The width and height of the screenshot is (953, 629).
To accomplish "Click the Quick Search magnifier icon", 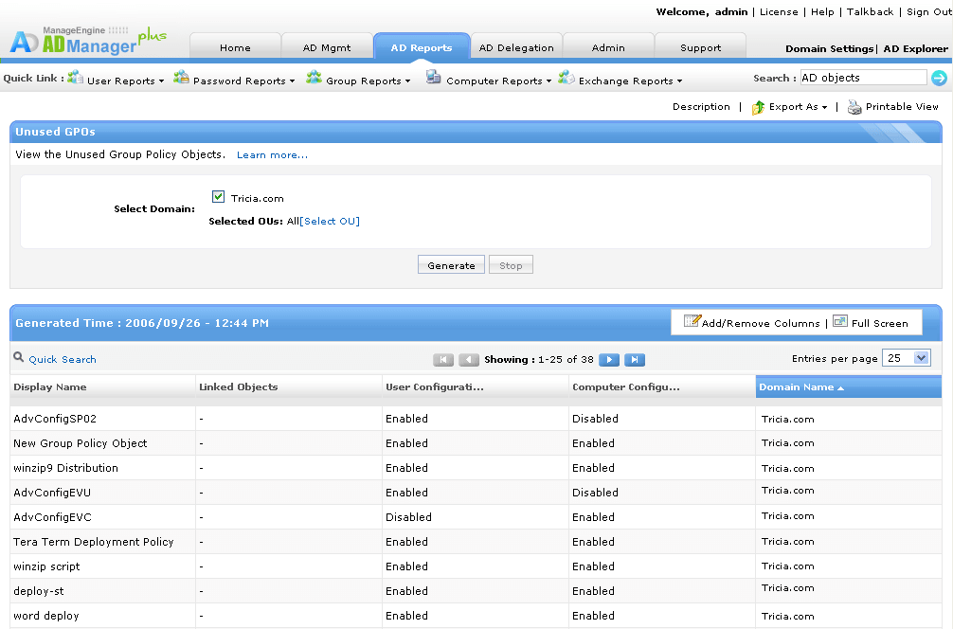I will (x=19, y=357).
